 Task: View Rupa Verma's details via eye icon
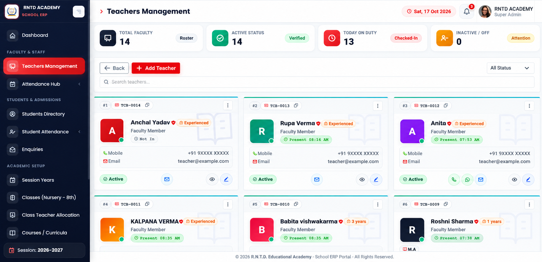click(x=362, y=179)
